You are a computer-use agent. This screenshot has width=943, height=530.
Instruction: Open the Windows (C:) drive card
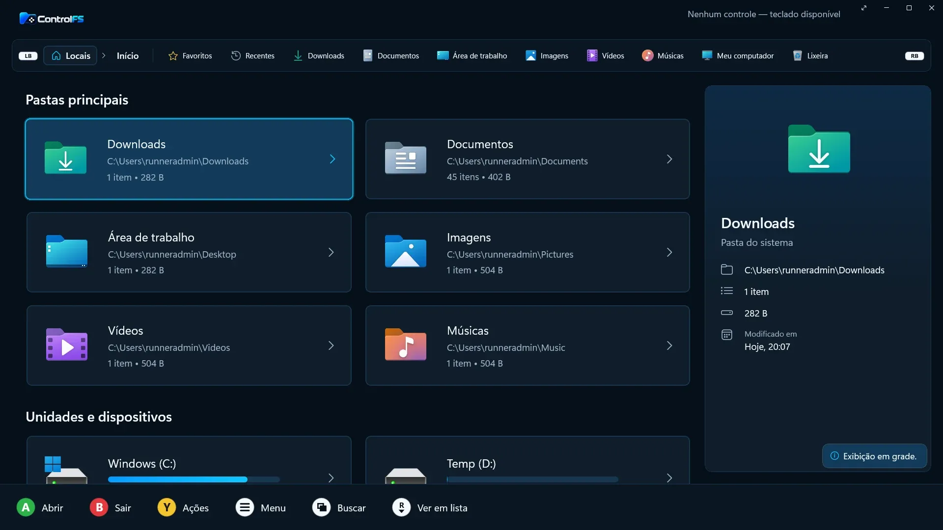(189, 460)
